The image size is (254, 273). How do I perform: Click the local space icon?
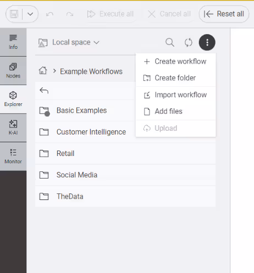tap(43, 43)
